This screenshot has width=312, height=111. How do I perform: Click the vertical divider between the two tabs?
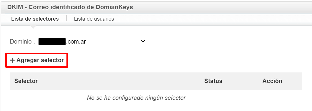point(66,18)
